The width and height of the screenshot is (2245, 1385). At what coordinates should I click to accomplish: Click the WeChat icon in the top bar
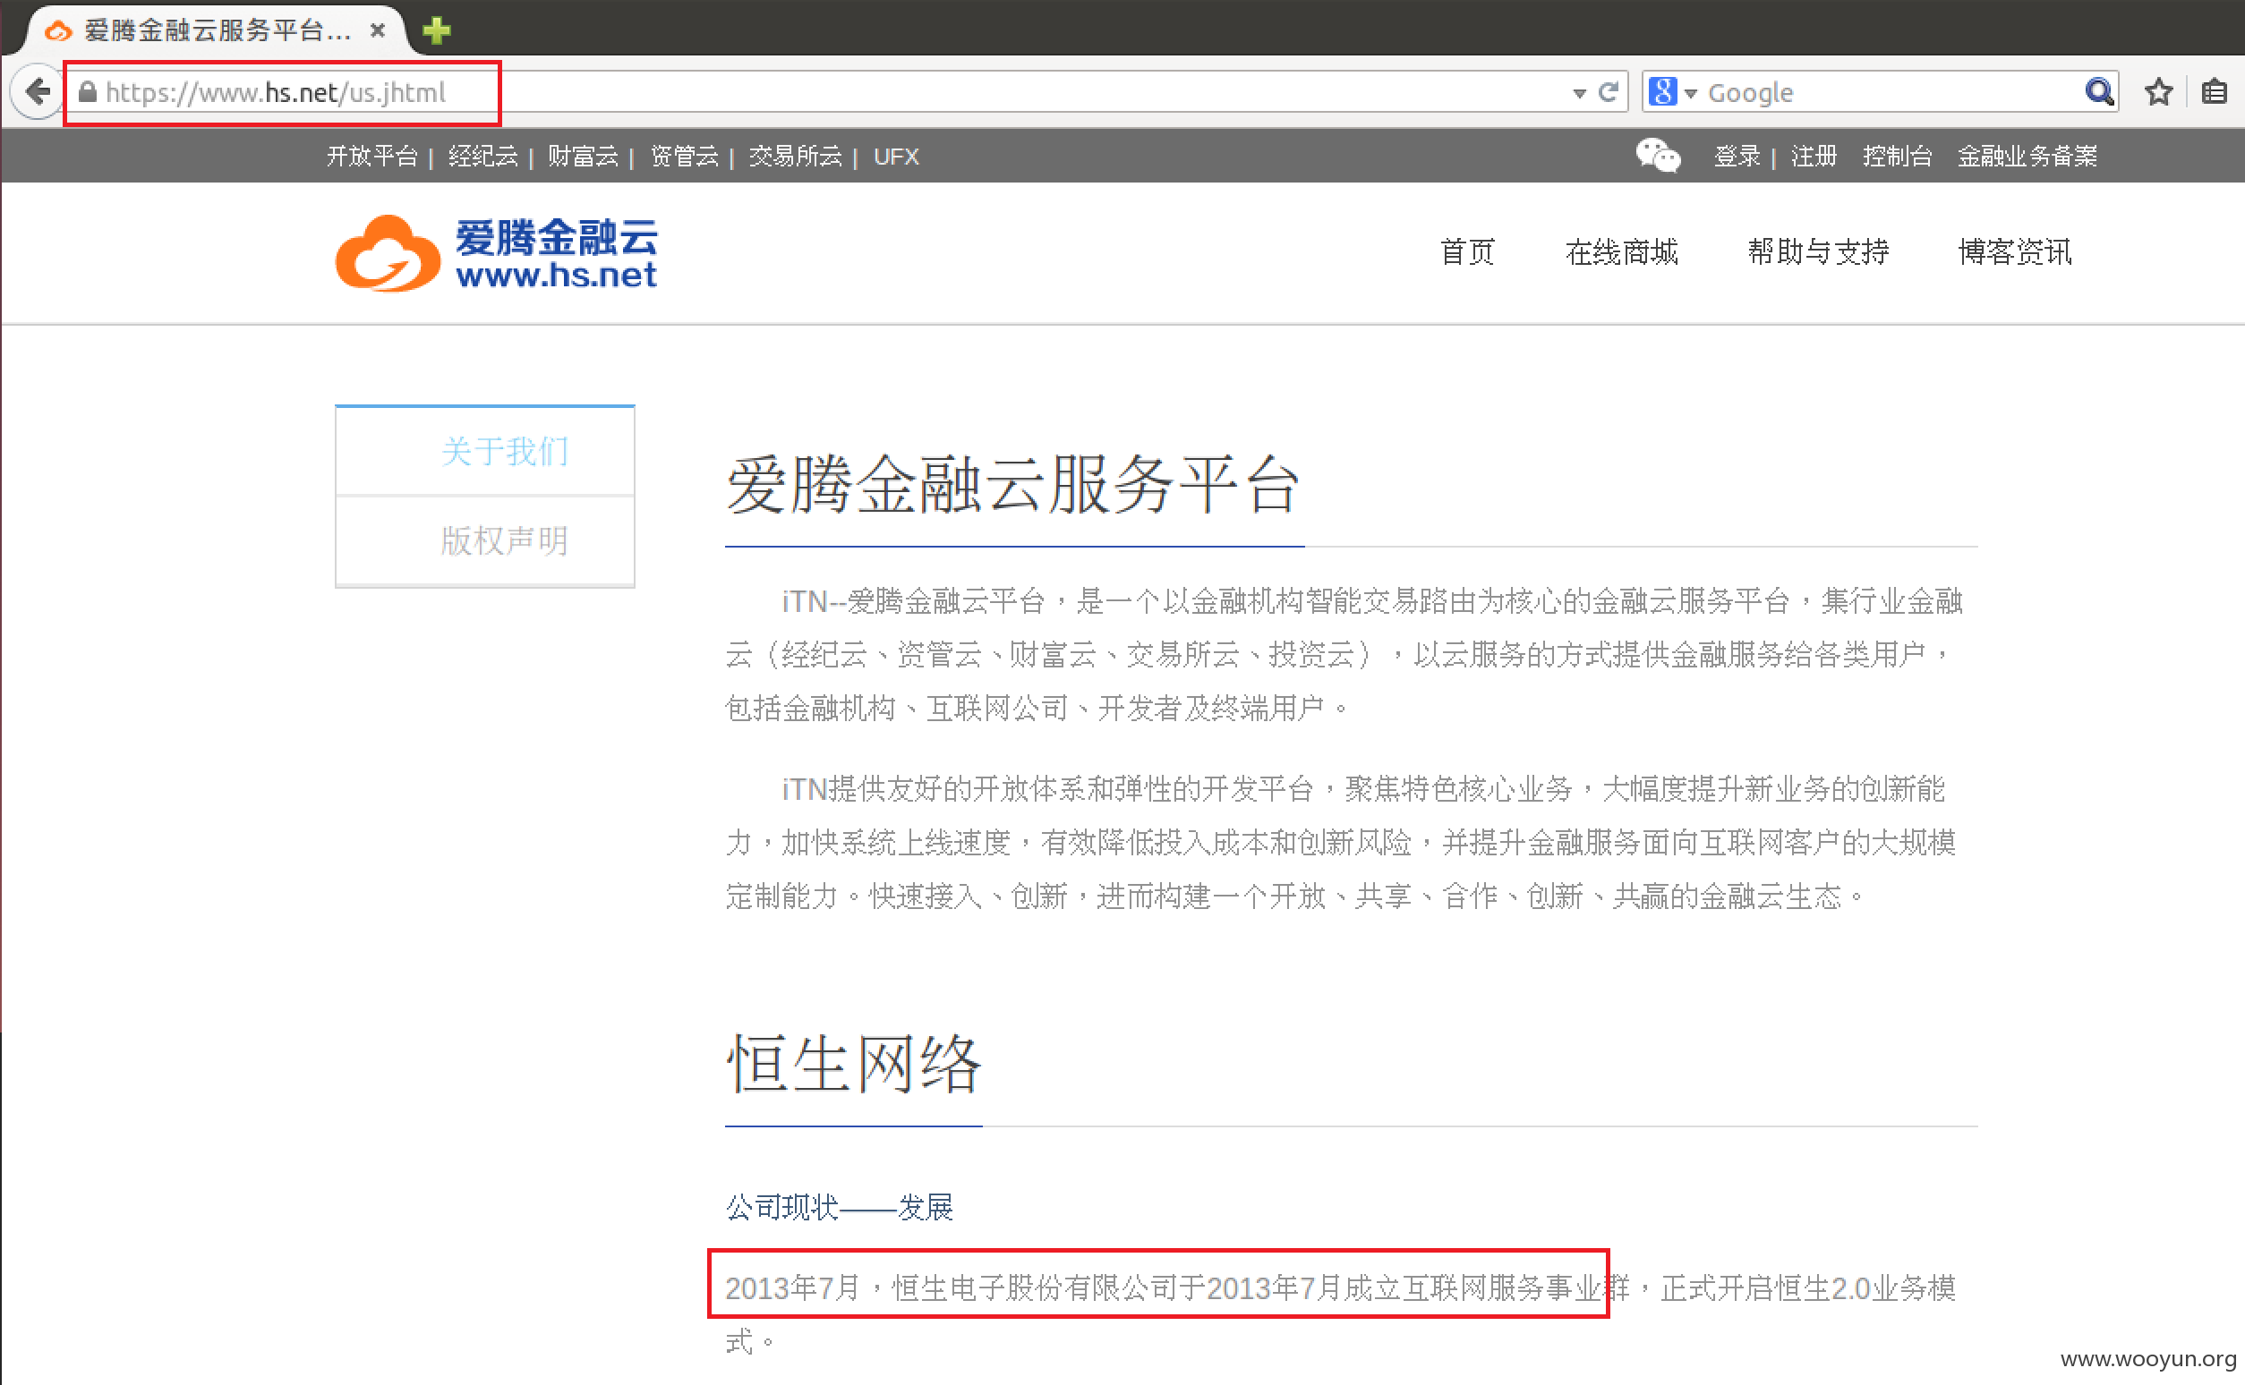1658,155
